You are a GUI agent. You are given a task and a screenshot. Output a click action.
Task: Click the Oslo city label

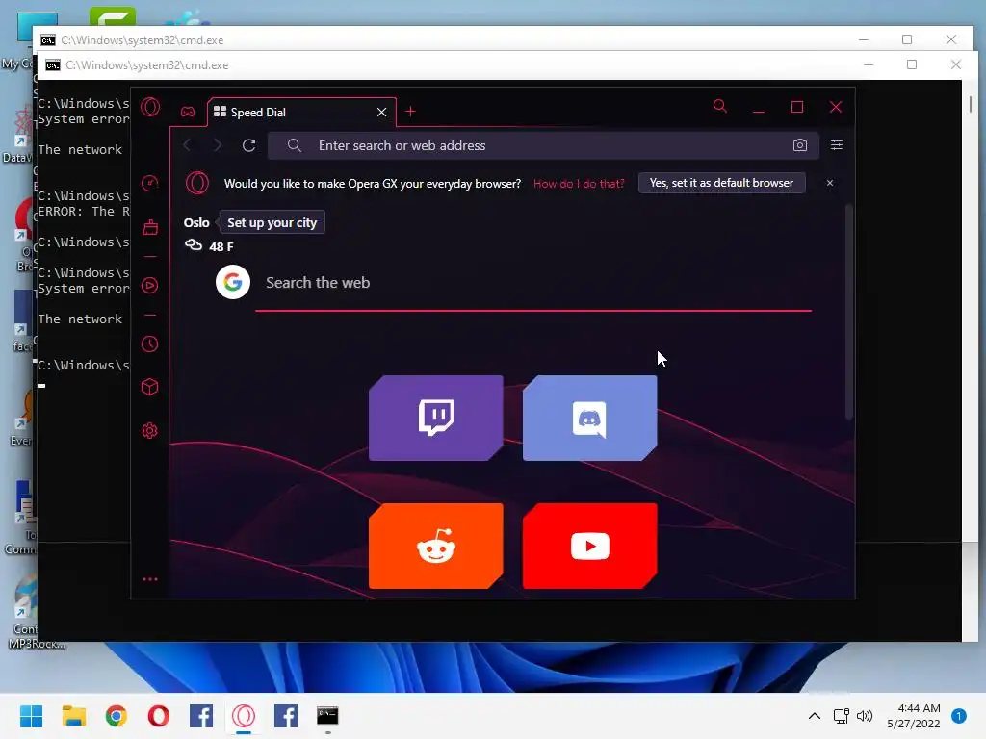196,222
